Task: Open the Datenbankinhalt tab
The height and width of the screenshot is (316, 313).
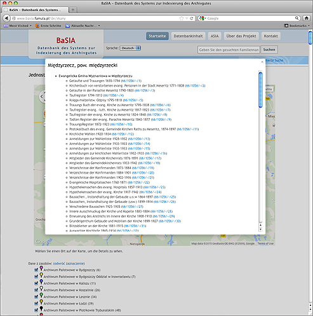Action: 188,36
